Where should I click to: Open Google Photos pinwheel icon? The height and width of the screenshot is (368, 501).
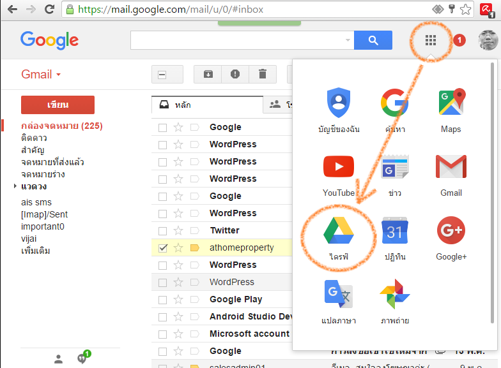point(394,295)
